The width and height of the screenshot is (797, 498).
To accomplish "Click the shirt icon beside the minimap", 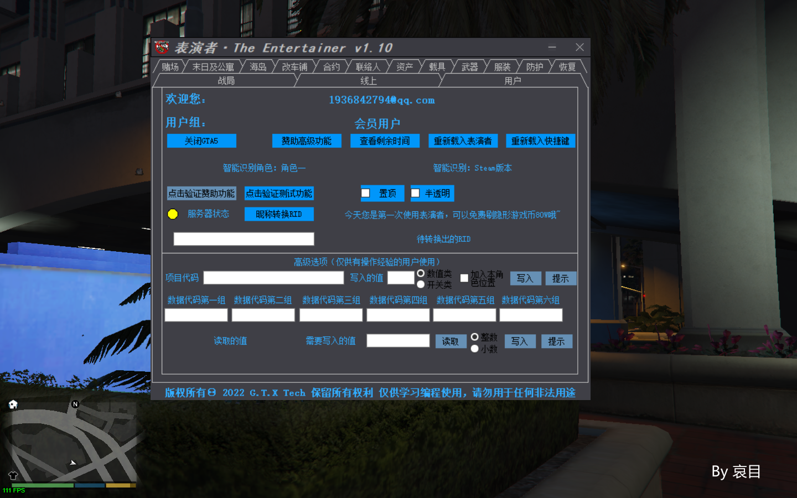I will coord(13,475).
